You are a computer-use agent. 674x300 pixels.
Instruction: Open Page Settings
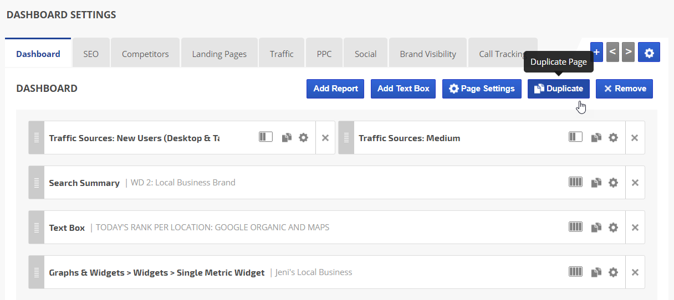pos(482,89)
